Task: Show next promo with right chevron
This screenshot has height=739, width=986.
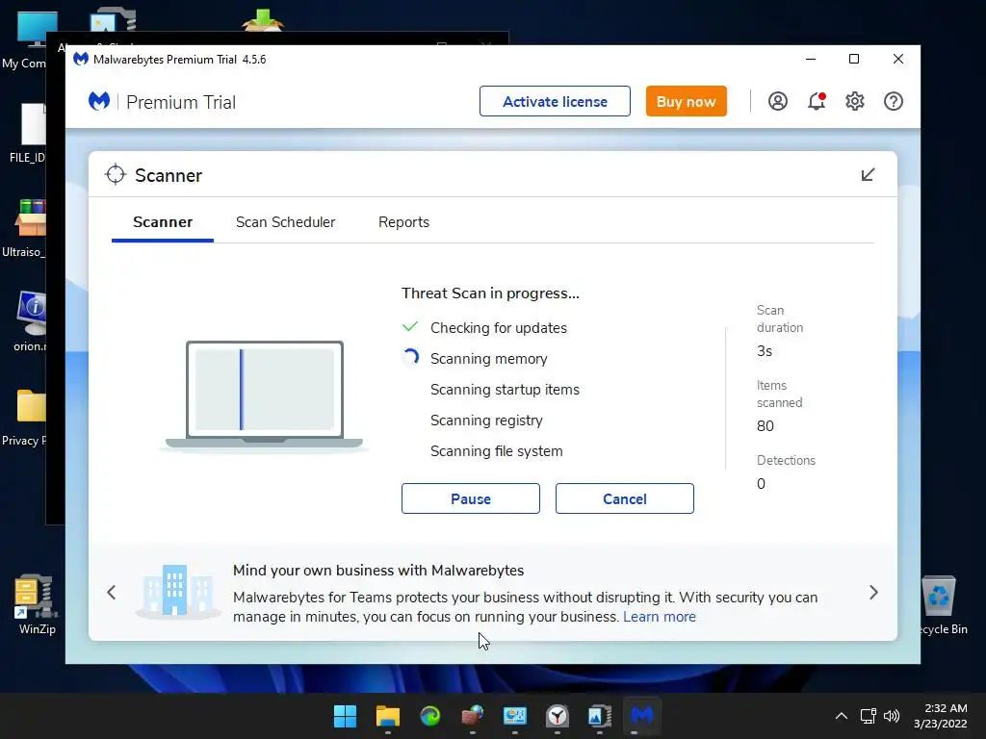Action: pos(873,592)
